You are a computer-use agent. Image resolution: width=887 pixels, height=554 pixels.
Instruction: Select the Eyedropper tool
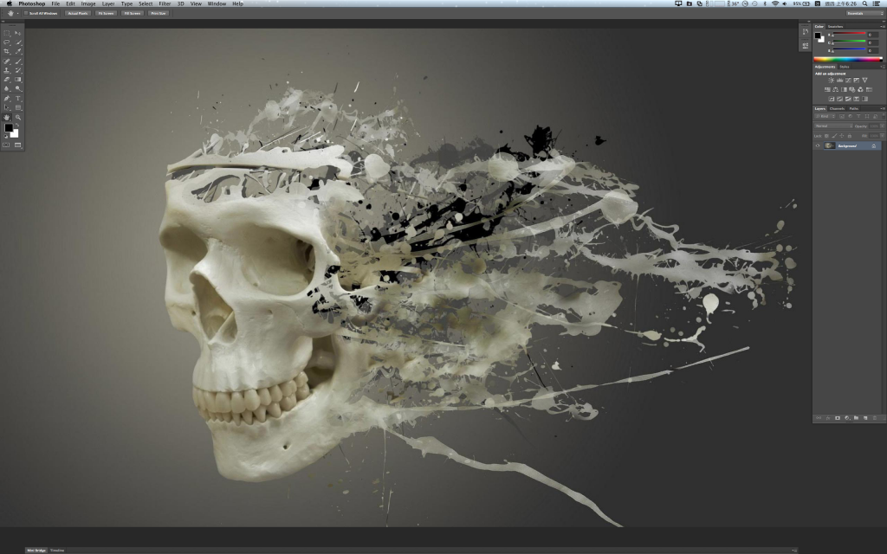point(18,51)
